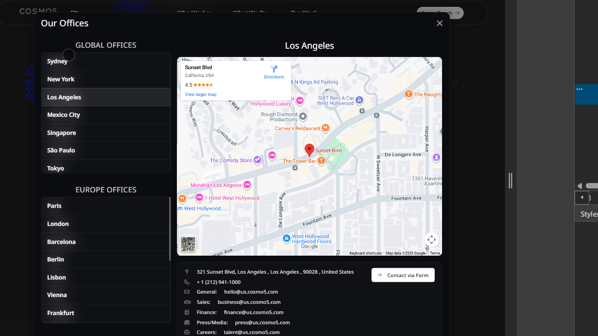Click West Hollywood Hardwood Floors marker

click(287, 238)
